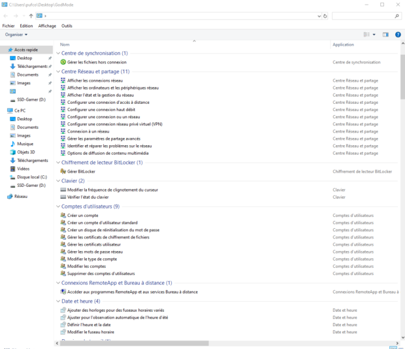Open the view options dropdown arrow
This screenshot has height=349, width=405.
[374, 34]
